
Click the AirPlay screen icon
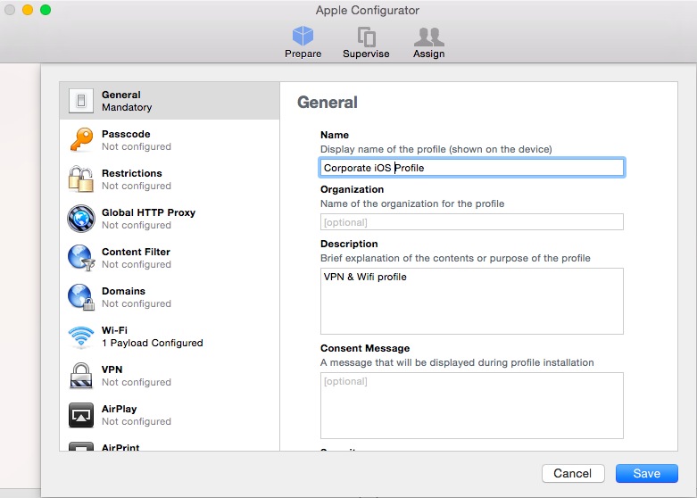click(x=81, y=415)
